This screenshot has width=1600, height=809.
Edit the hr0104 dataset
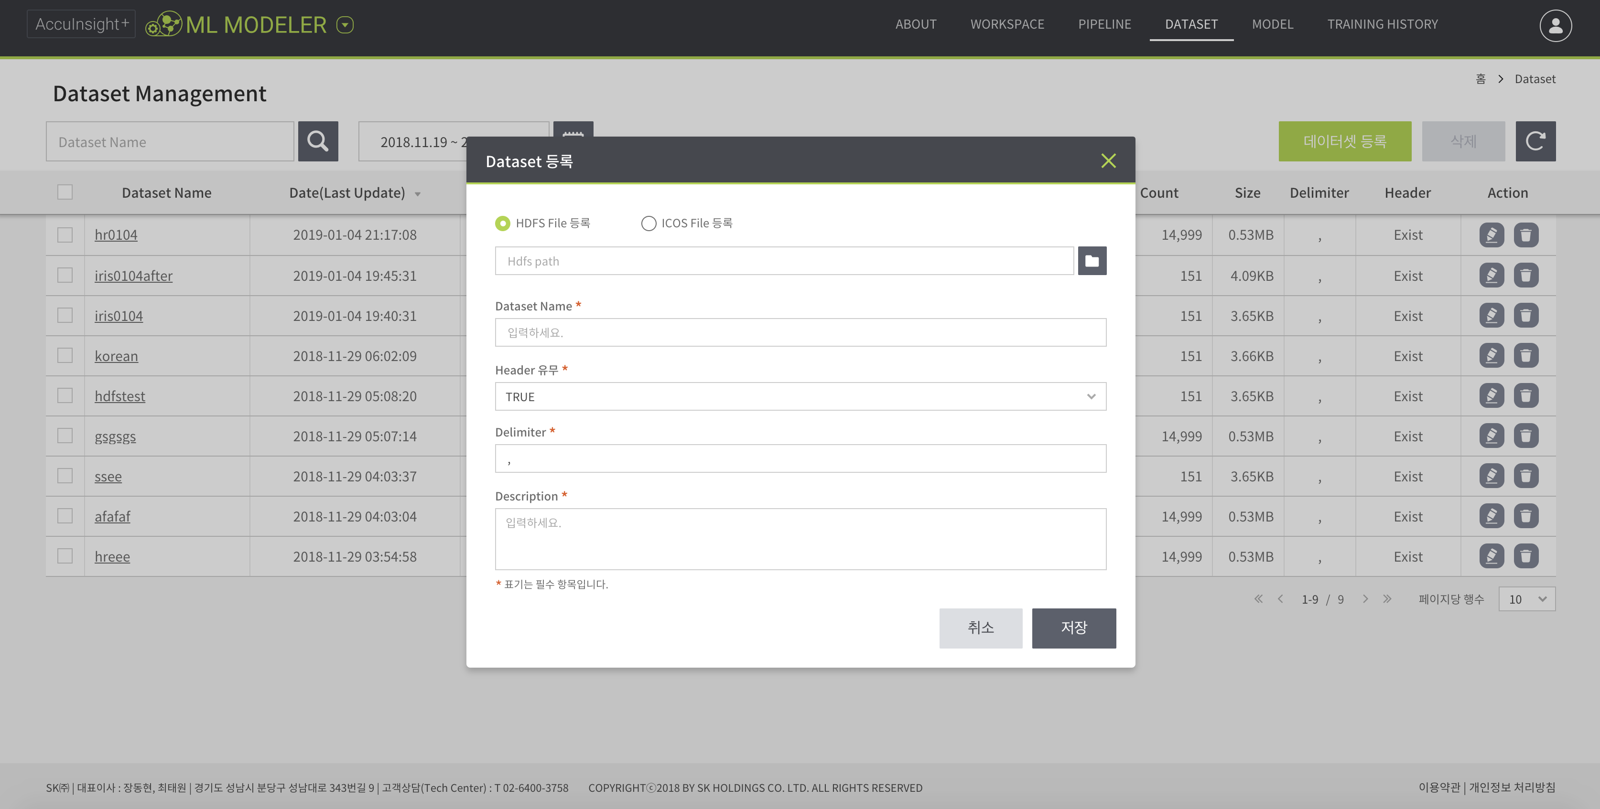[1492, 234]
